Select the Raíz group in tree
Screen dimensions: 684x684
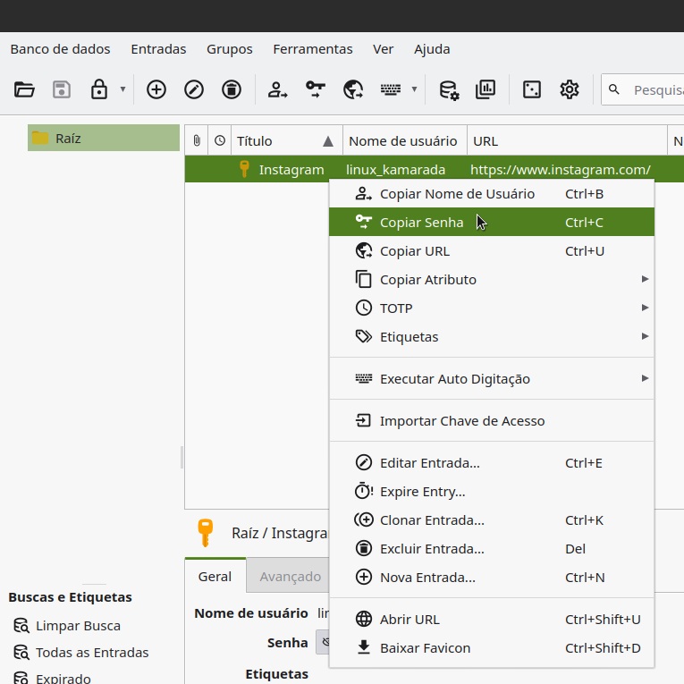[104, 138]
